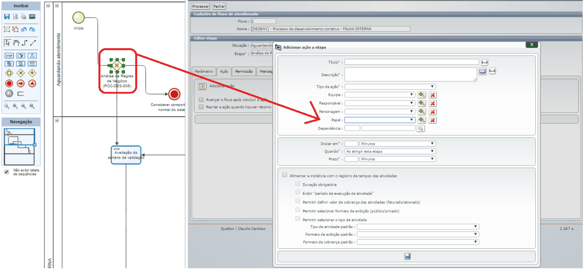Select the hand pan tool

(x=16, y=42)
